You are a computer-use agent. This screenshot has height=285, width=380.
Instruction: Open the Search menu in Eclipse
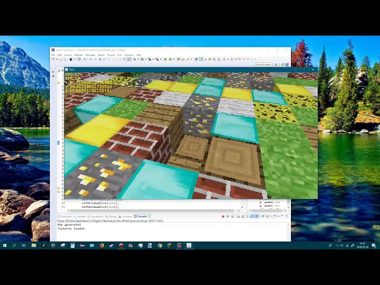pos(101,55)
